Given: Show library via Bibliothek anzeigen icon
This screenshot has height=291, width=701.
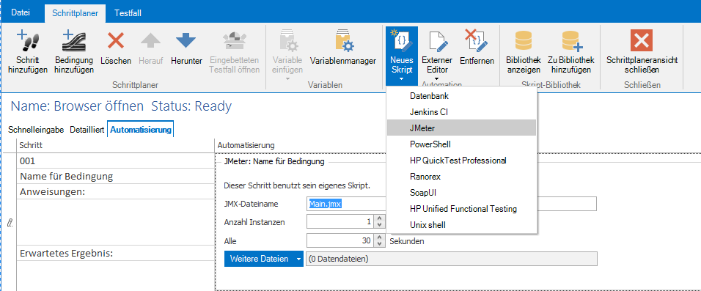Looking at the screenshot, I should click(524, 40).
